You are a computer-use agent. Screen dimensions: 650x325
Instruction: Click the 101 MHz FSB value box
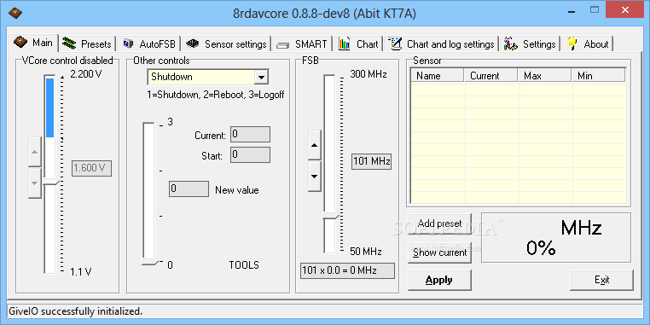(371, 161)
